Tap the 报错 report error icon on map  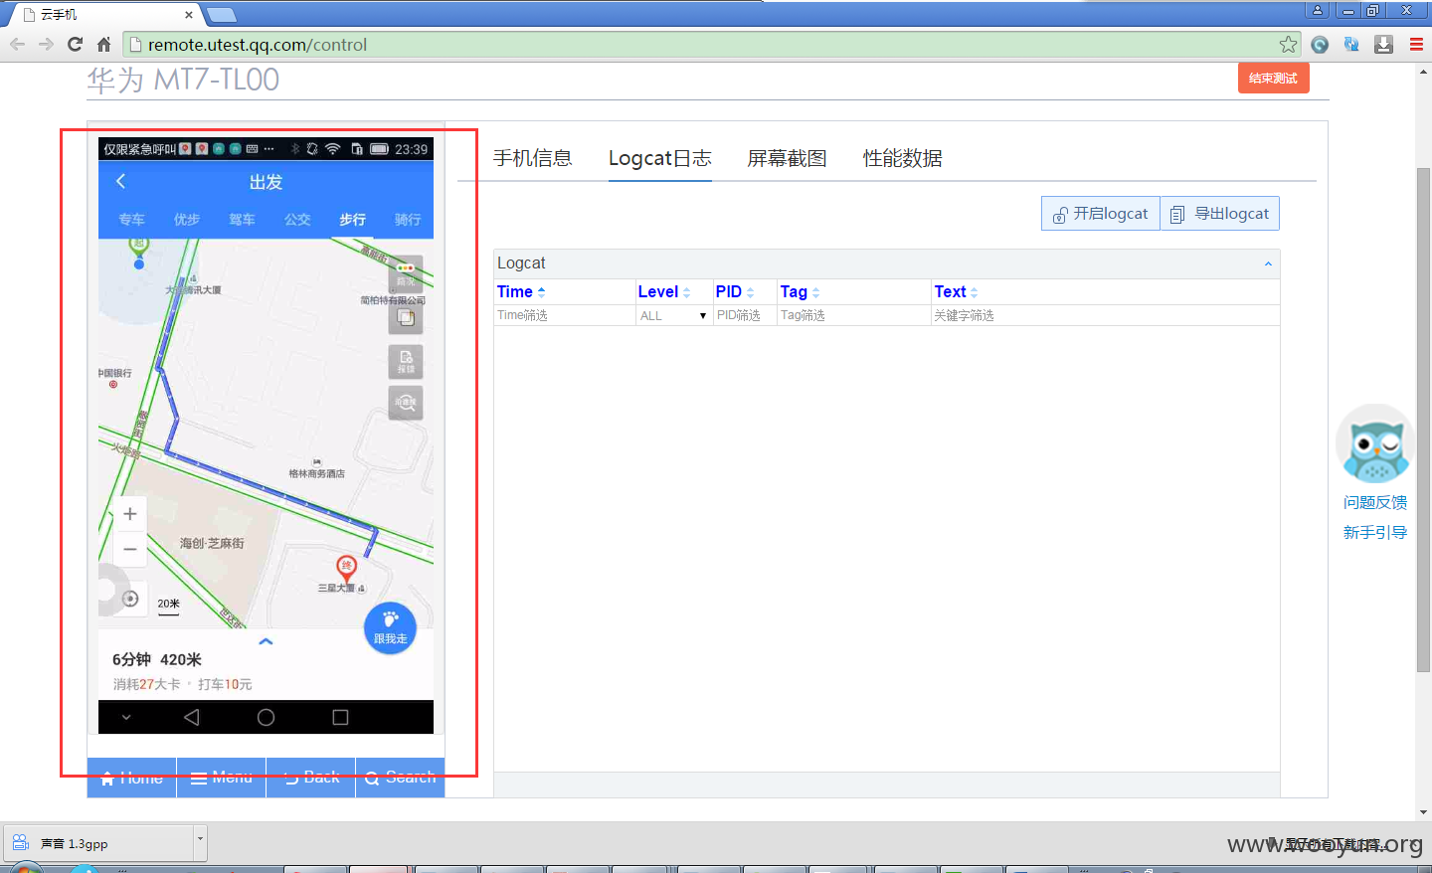406,361
